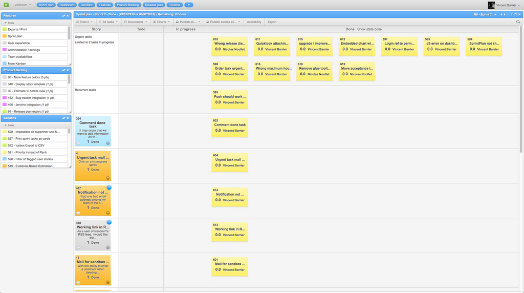Open task 610 Wrong release post-it
524x293 pixels.
tap(230, 46)
